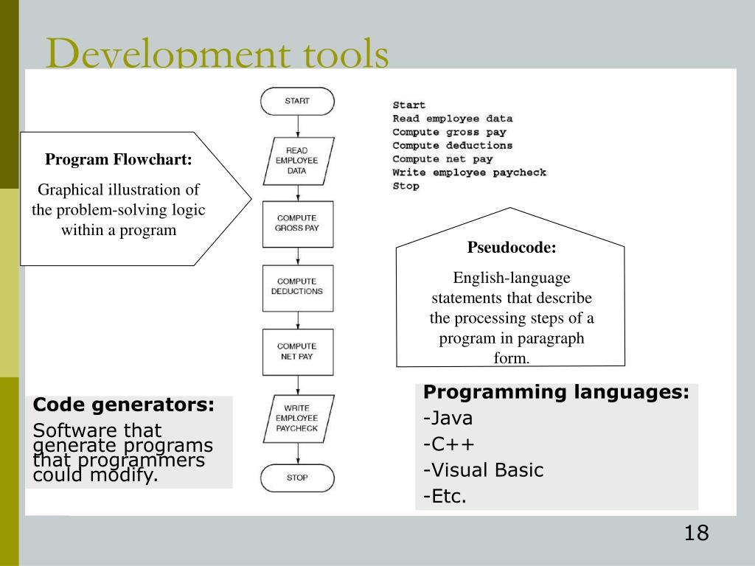Screen dimensions: 755x566
Task: Select the WRITE EMPLOYEE PAYCHECK parallelogram
Action: click(x=298, y=419)
